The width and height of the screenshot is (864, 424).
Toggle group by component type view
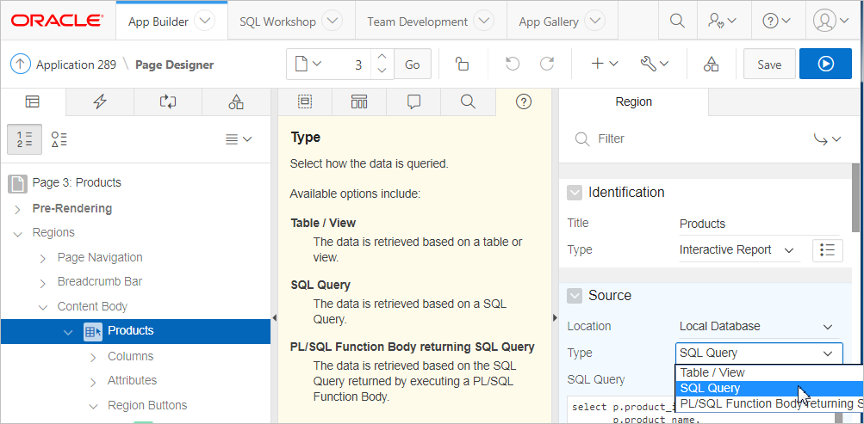pos(59,138)
